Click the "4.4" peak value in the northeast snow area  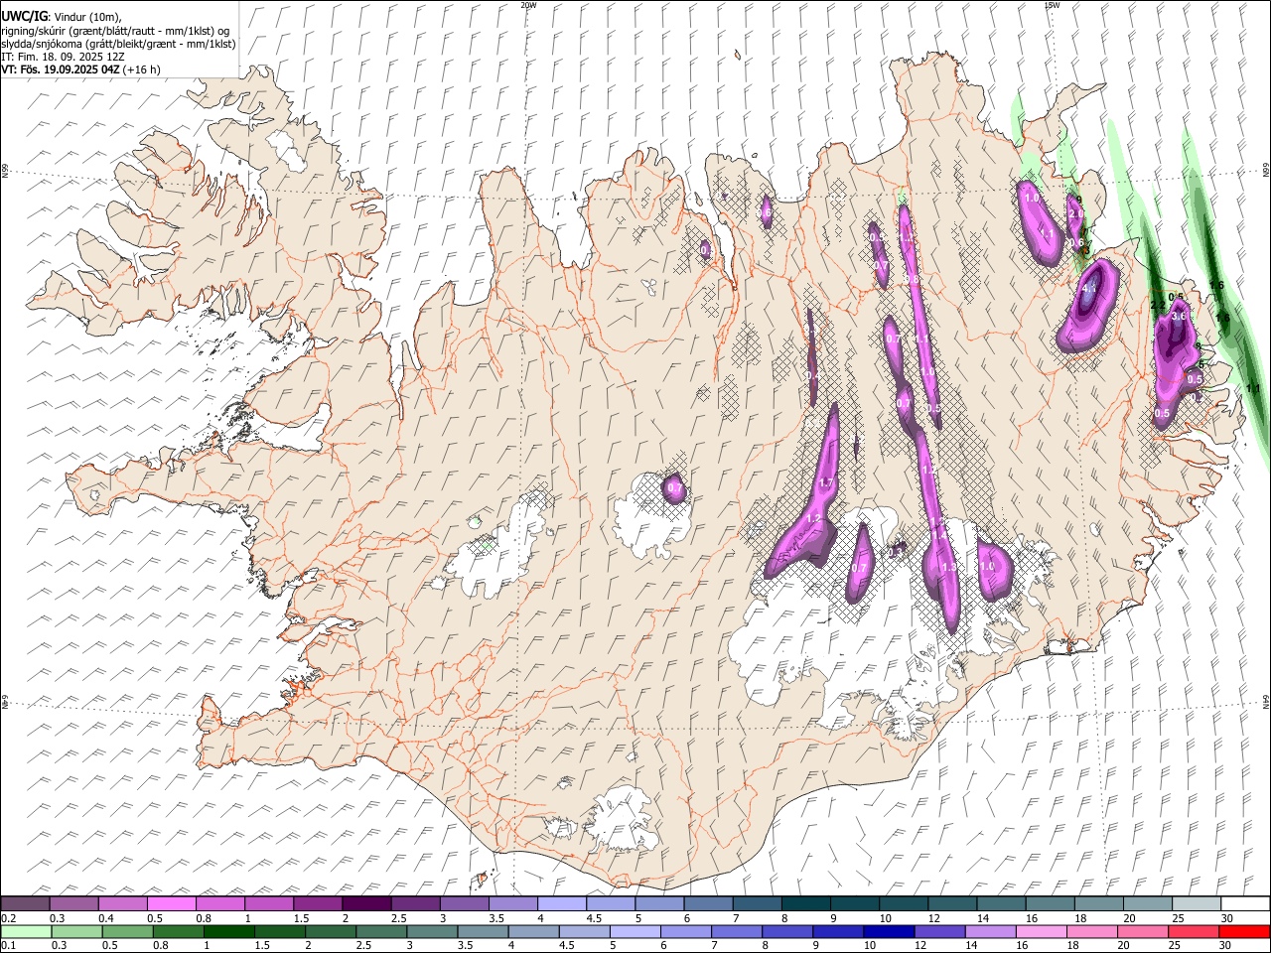tap(1090, 290)
